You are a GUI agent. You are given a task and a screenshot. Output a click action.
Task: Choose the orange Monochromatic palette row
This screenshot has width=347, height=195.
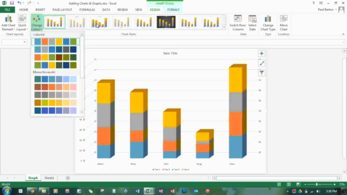coord(55,87)
